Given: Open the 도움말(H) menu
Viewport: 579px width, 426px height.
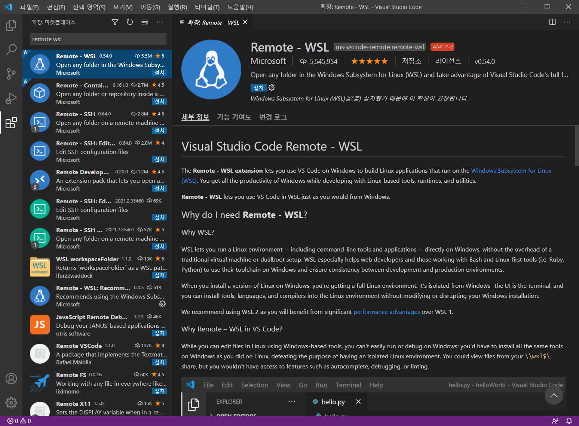Looking at the screenshot, I should (240, 7).
